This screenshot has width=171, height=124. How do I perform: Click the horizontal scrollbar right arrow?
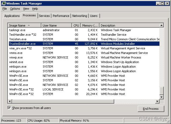[x=157, y=101]
